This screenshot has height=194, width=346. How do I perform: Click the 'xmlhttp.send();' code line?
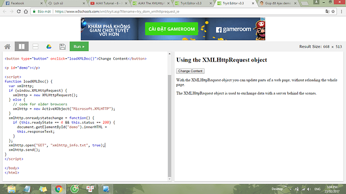click(24, 150)
